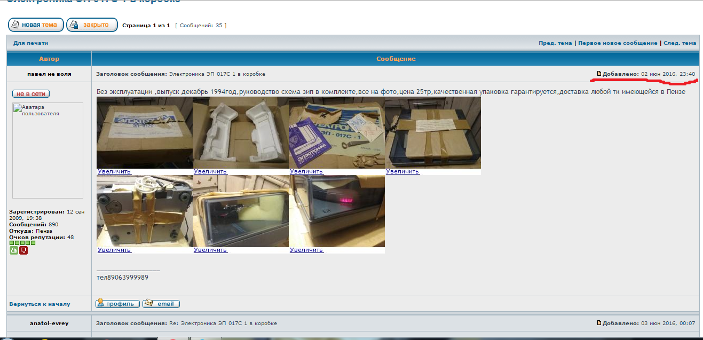Viewport: 703px width, 340px height.
Task: Open the purple Электроника manual photo thumbnail
Action: pos(336,132)
